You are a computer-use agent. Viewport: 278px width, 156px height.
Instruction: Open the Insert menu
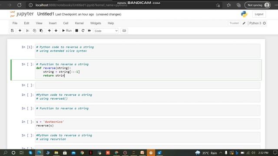coord(53,23)
